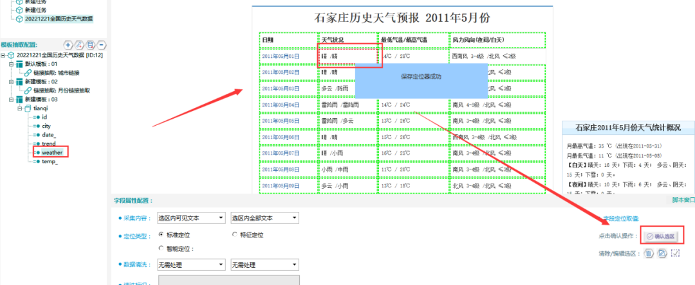Click the dashed selection box check icon

coord(675,253)
